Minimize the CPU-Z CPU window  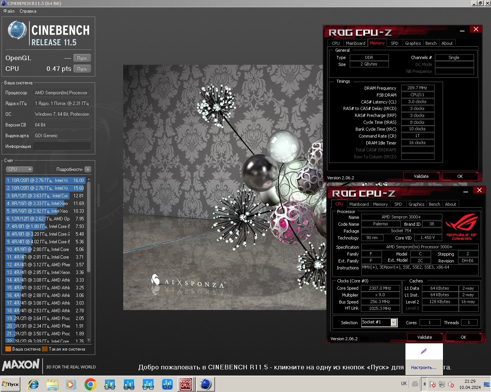[x=466, y=191]
